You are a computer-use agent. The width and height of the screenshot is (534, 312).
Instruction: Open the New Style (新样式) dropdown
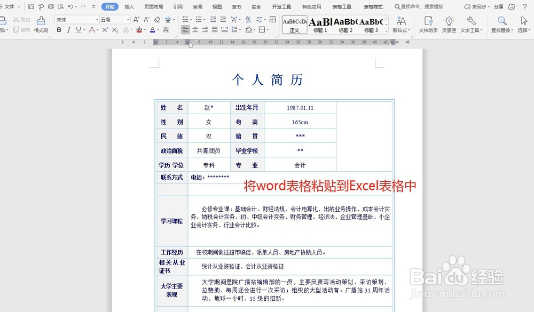pos(401,25)
